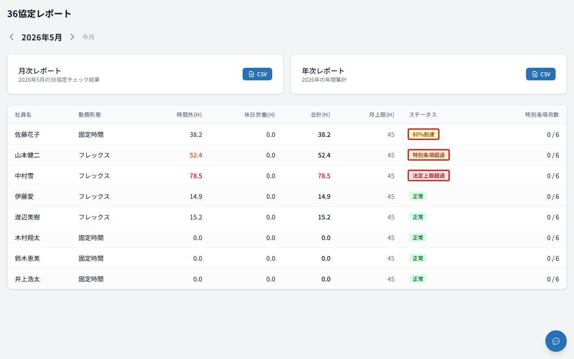Click the 休日労働(H) column header
The image size is (574, 359).
[260, 115]
